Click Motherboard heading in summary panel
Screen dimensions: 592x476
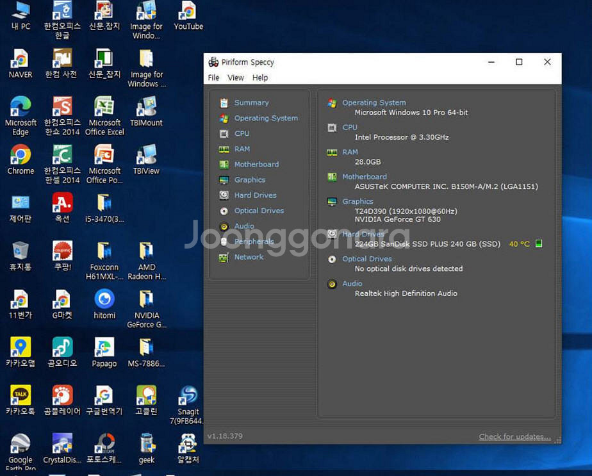(365, 177)
